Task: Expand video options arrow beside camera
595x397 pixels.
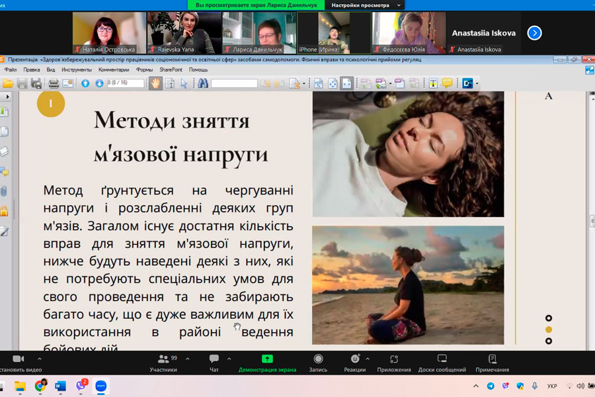Action: tap(40, 359)
